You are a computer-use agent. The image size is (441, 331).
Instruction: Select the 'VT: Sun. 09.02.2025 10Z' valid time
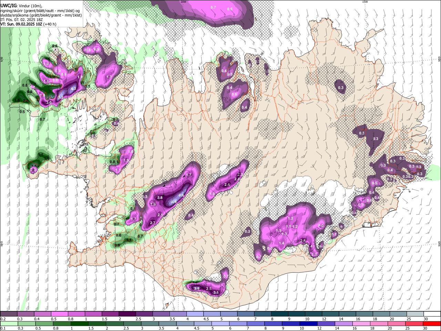click(x=21, y=24)
